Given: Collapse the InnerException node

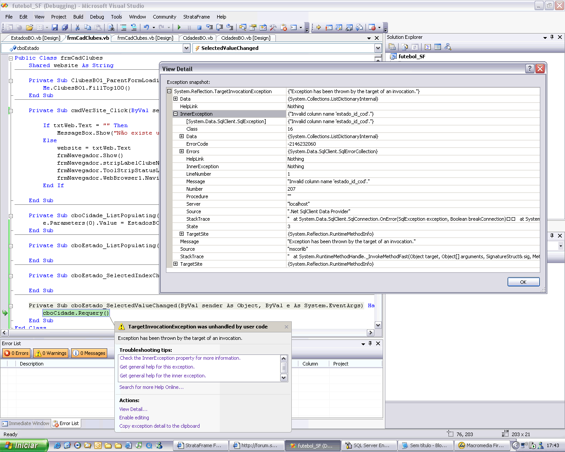Looking at the screenshot, I should pos(175,114).
